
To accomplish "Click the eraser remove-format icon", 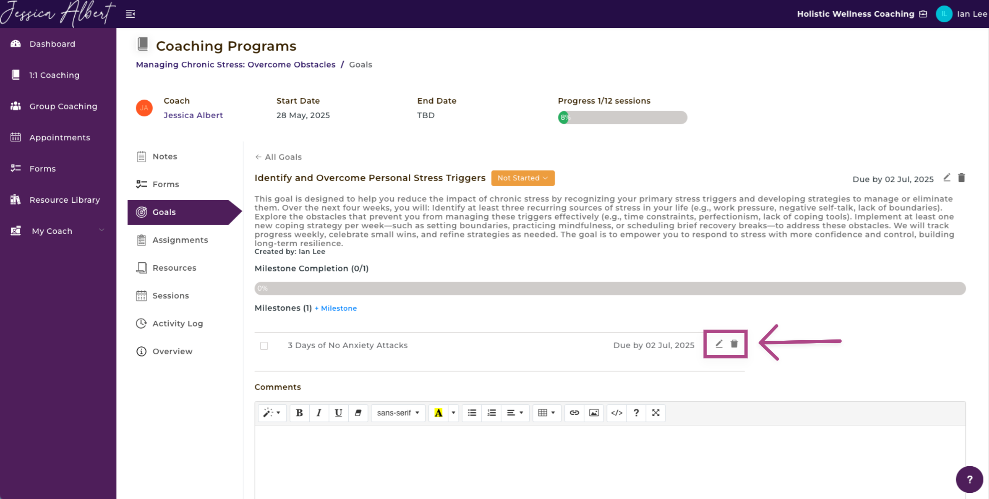I will click(358, 413).
